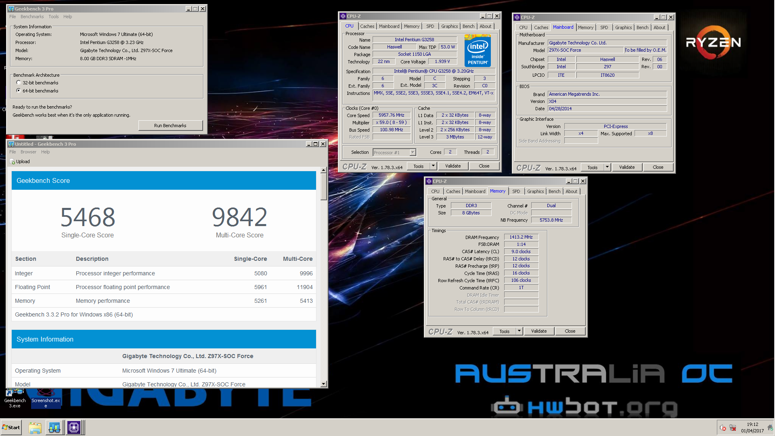Click the Floating Point results row
The height and width of the screenshot is (436, 775).
point(163,287)
